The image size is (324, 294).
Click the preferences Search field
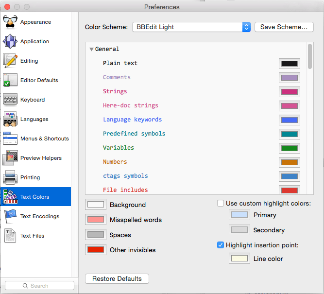click(40, 286)
